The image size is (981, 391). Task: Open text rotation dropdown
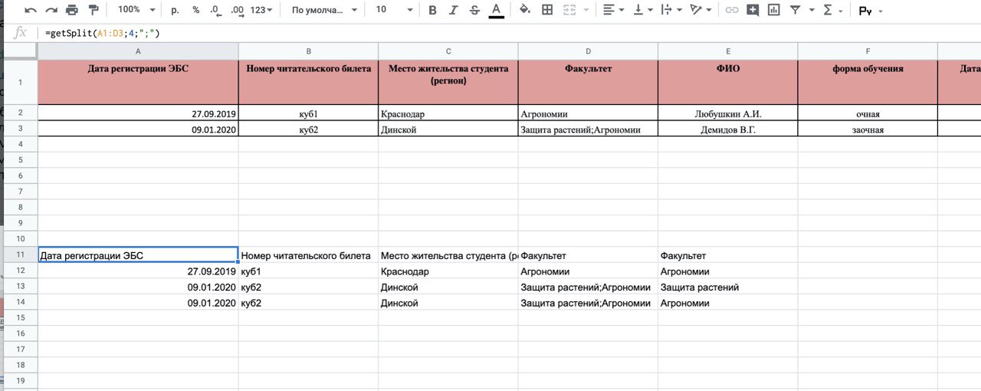pos(700,10)
